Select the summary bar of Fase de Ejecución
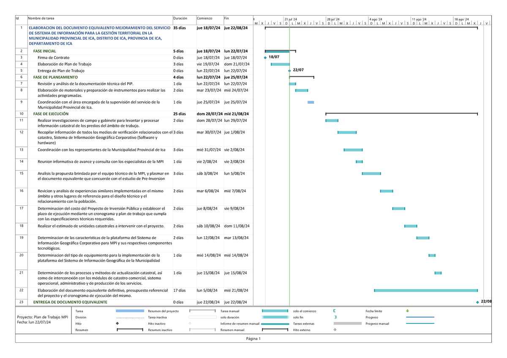The image size is (507, 358). (x=401, y=113)
